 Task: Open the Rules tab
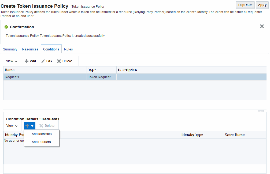pos(68,49)
